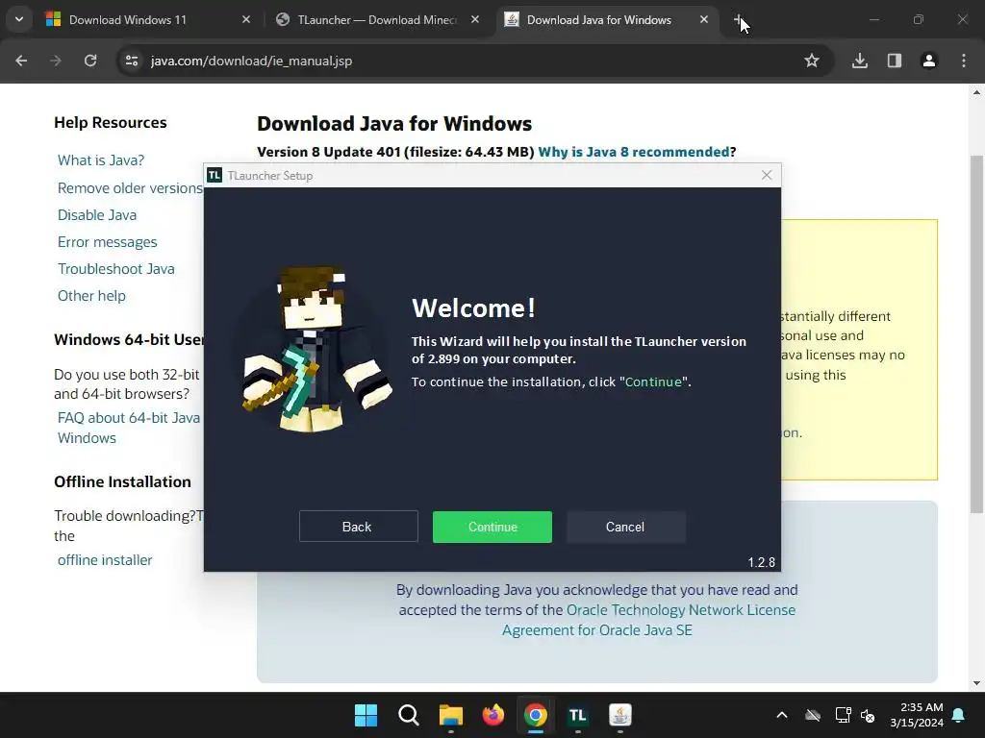Screen dimensions: 985x738
Task: Open File Explorer from the taskbar
Action: click(x=450, y=715)
